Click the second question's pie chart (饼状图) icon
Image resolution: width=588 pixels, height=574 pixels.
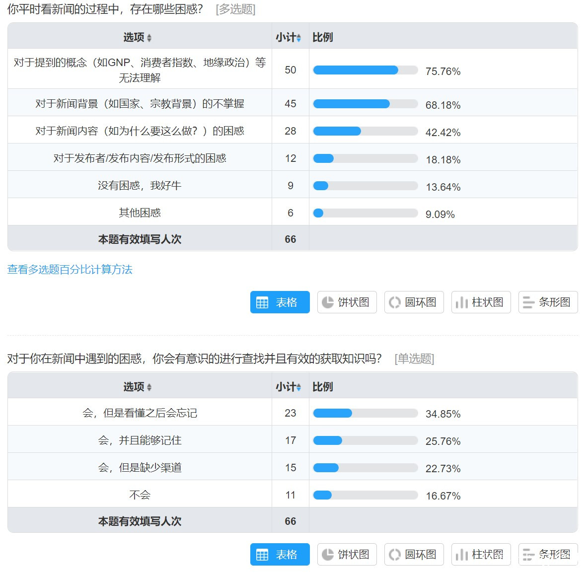tap(328, 554)
